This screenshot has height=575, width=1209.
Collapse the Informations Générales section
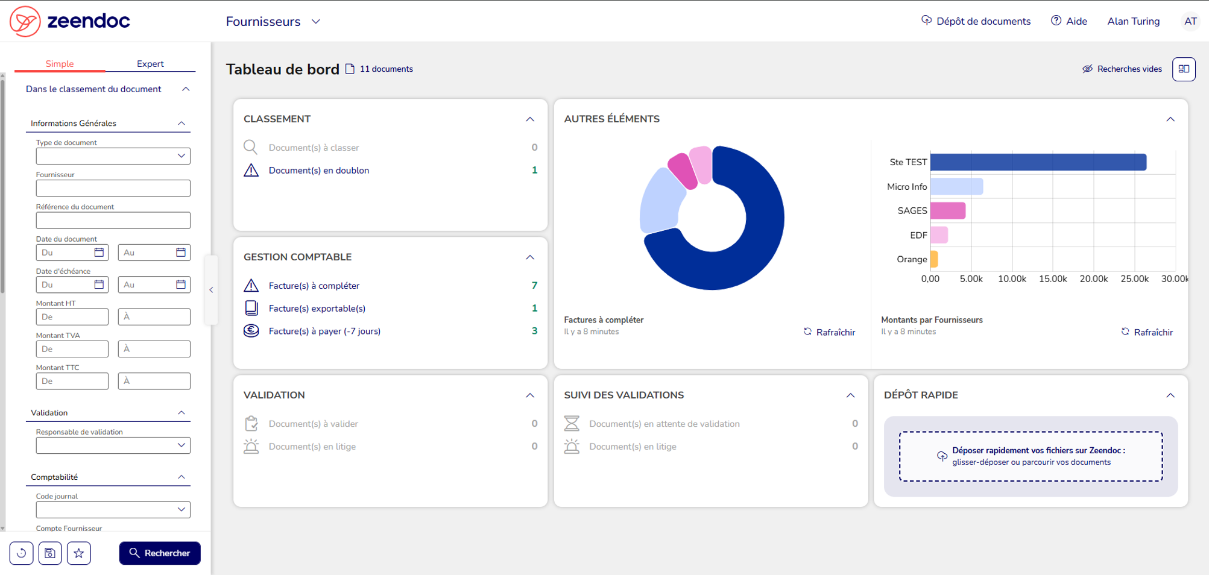(x=182, y=123)
